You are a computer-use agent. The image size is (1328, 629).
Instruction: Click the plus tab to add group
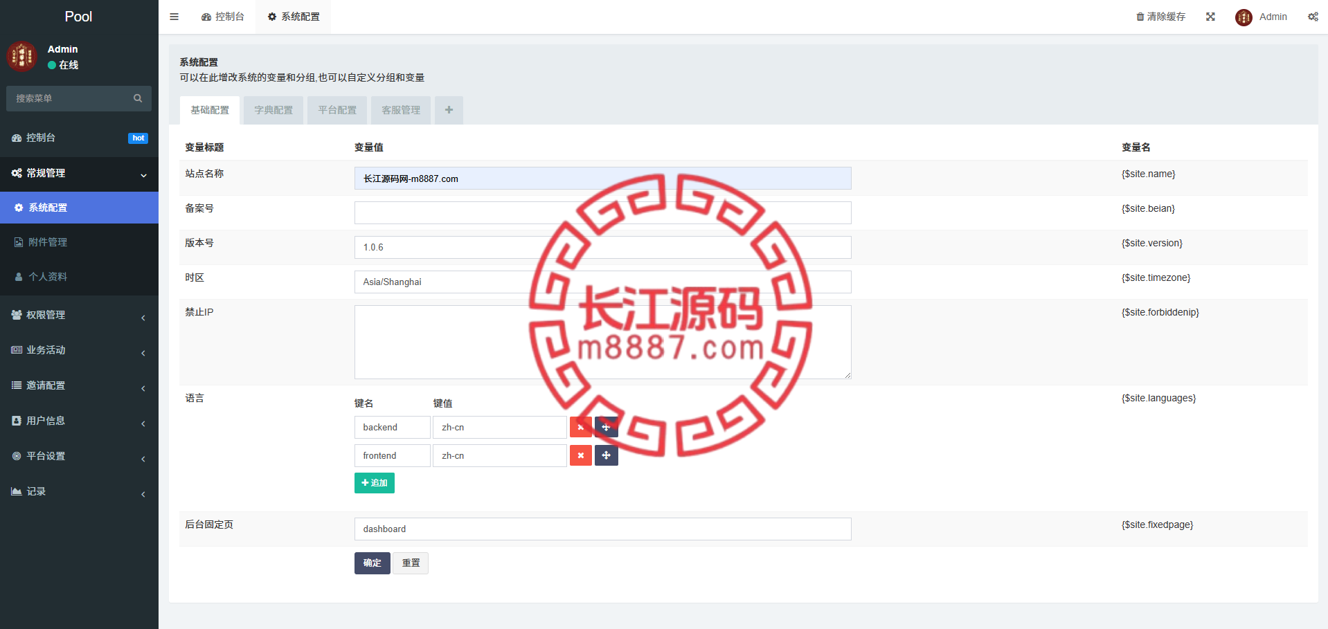449,110
